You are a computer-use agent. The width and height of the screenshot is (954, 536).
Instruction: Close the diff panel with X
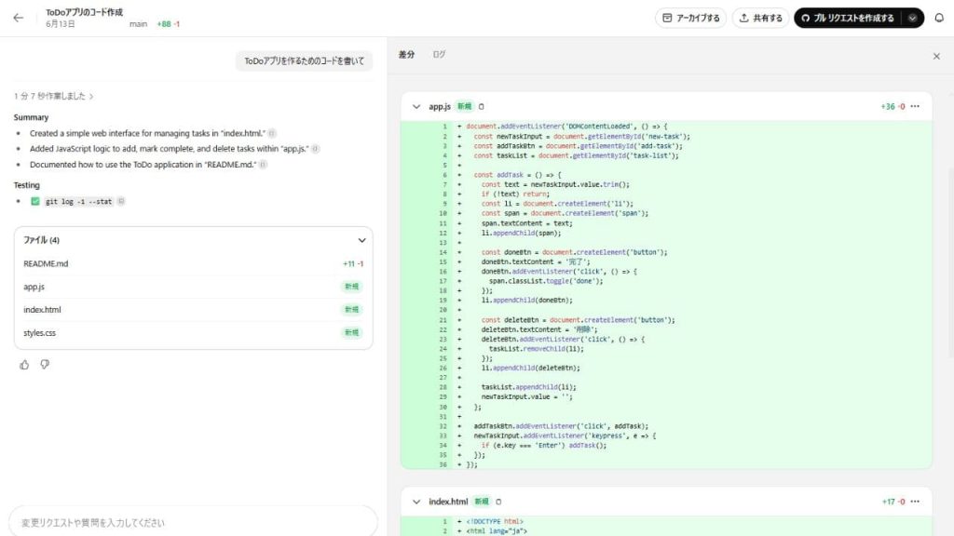coord(936,56)
